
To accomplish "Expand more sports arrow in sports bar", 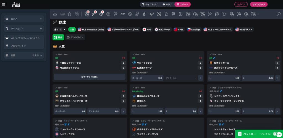I will pyautogui.click(x=258, y=14).
